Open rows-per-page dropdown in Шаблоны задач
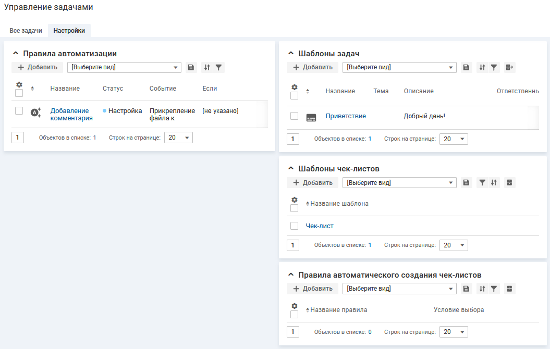Image resolution: width=550 pixels, height=349 pixels. pyautogui.click(x=454, y=139)
